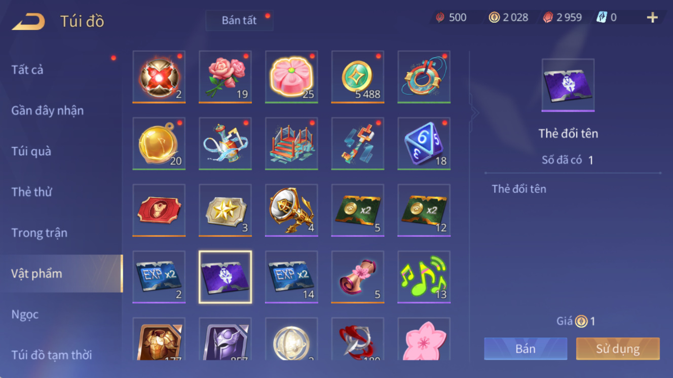This screenshot has width=673, height=378.
Task: Select the pink flower cake item
Action: point(291,76)
